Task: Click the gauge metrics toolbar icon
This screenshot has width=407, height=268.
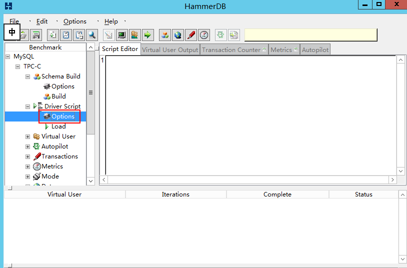Action: point(204,35)
